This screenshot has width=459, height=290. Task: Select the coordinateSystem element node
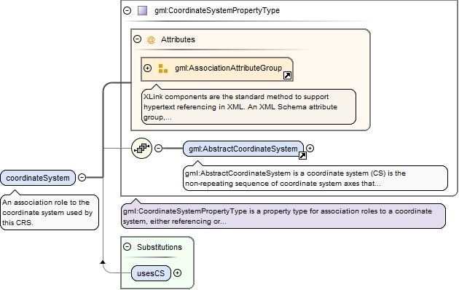tap(38, 178)
